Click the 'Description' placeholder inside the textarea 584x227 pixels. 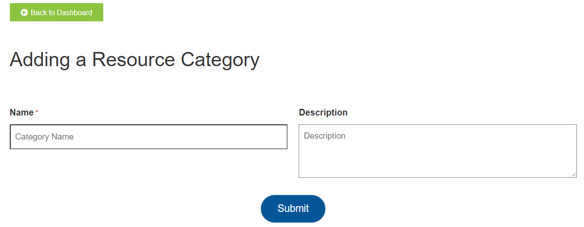[x=324, y=136]
